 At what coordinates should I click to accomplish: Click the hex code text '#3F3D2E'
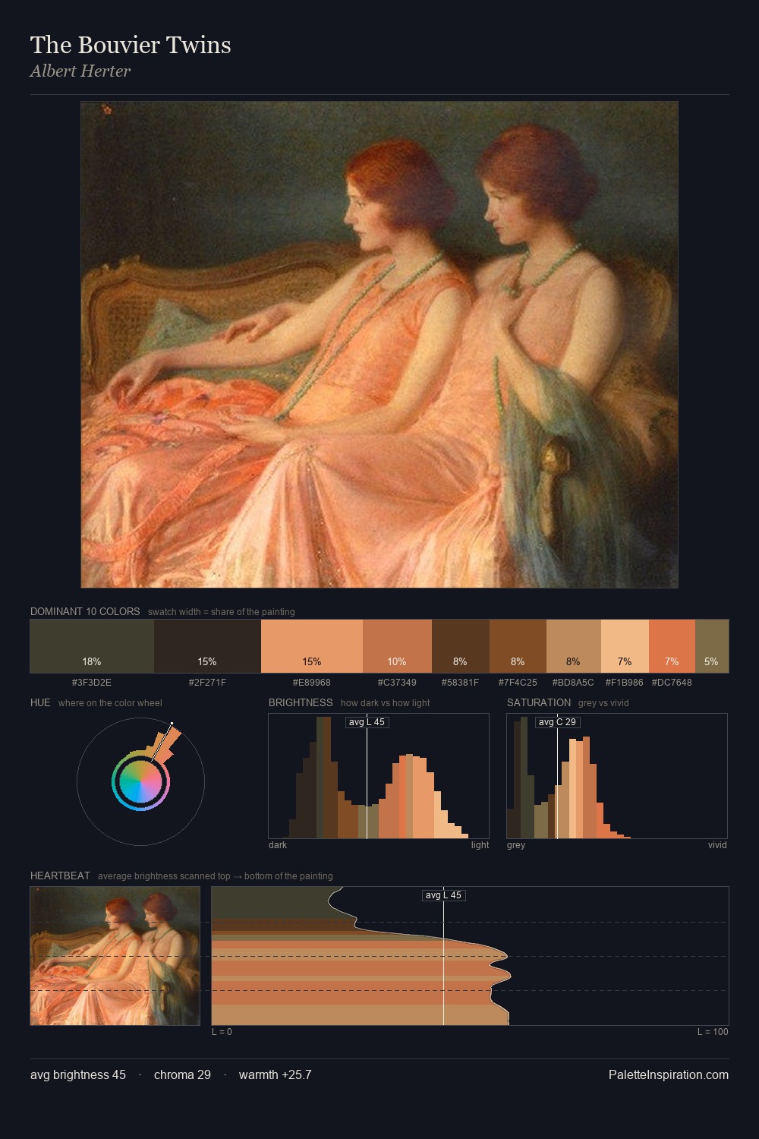(x=92, y=682)
